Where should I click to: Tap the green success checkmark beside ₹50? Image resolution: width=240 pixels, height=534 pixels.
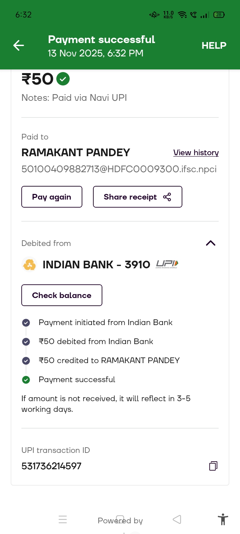tap(63, 79)
